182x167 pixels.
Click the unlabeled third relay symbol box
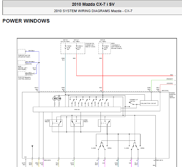pos(104,123)
